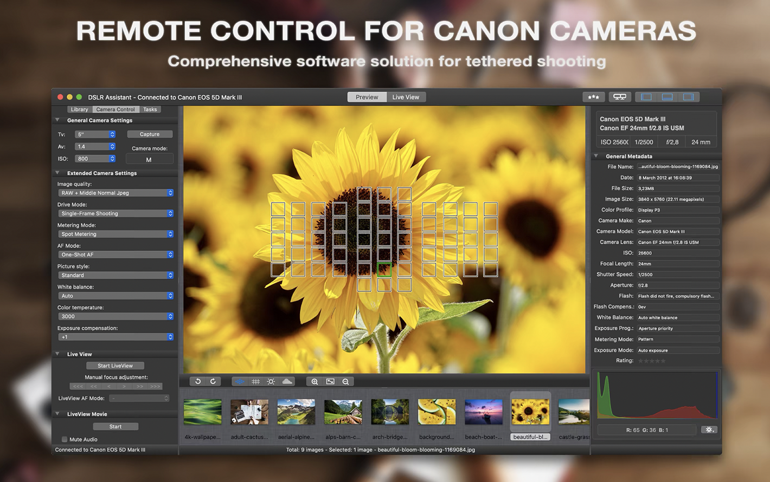Select the arch-bridge thumbnail
Image resolution: width=770 pixels, height=482 pixels.
(390, 412)
